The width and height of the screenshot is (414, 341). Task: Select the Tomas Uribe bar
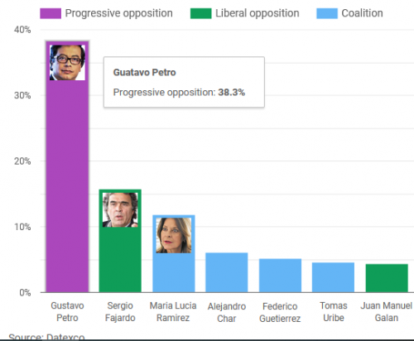click(333, 277)
